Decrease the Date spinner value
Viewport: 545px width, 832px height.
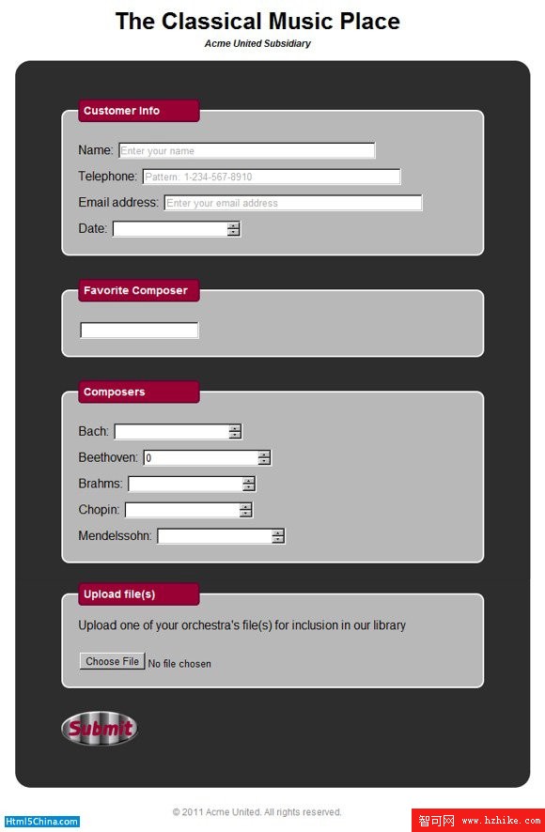pyautogui.click(x=234, y=232)
